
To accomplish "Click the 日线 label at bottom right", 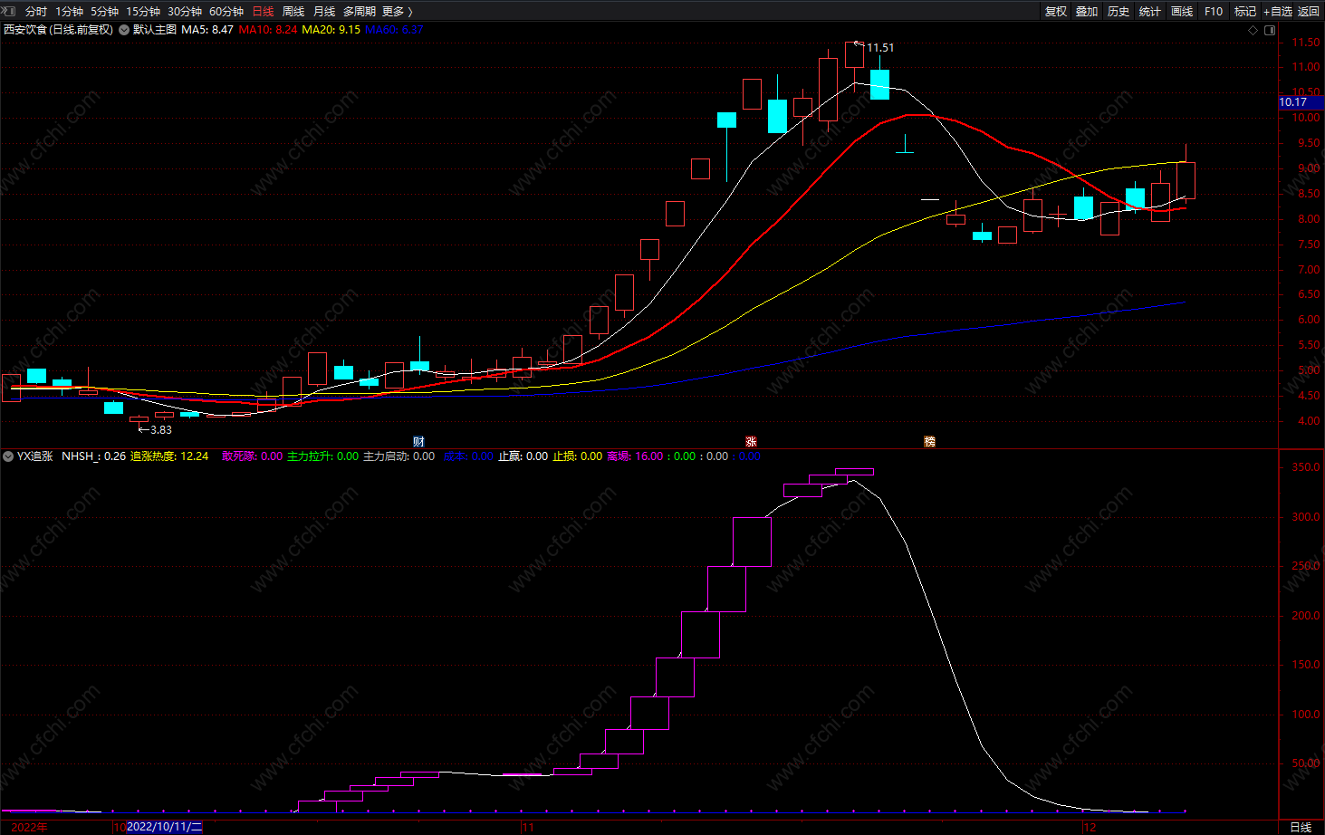I will [1301, 827].
